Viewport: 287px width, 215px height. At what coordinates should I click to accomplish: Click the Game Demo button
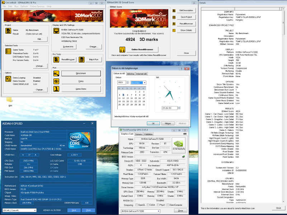pos(81,89)
